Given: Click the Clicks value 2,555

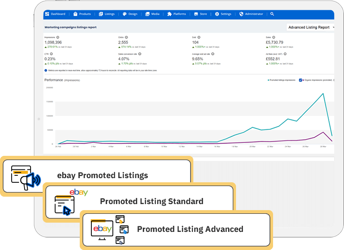Looking at the screenshot, I should click(x=123, y=42).
